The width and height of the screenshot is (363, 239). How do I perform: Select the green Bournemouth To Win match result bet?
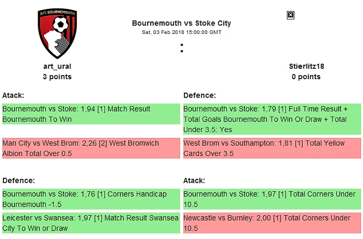coord(91,114)
